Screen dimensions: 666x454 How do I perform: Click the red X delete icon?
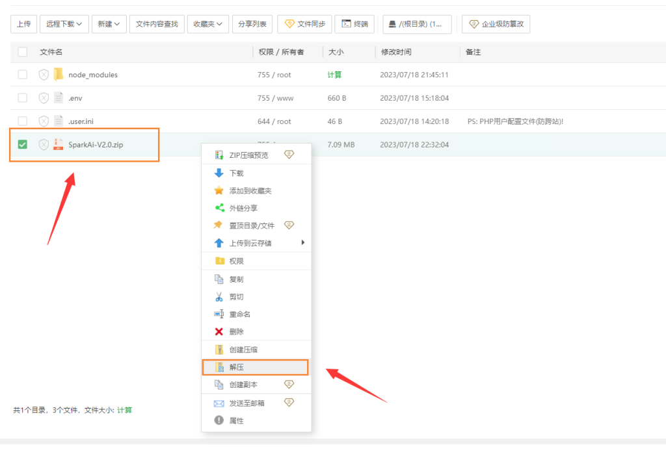coord(219,332)
